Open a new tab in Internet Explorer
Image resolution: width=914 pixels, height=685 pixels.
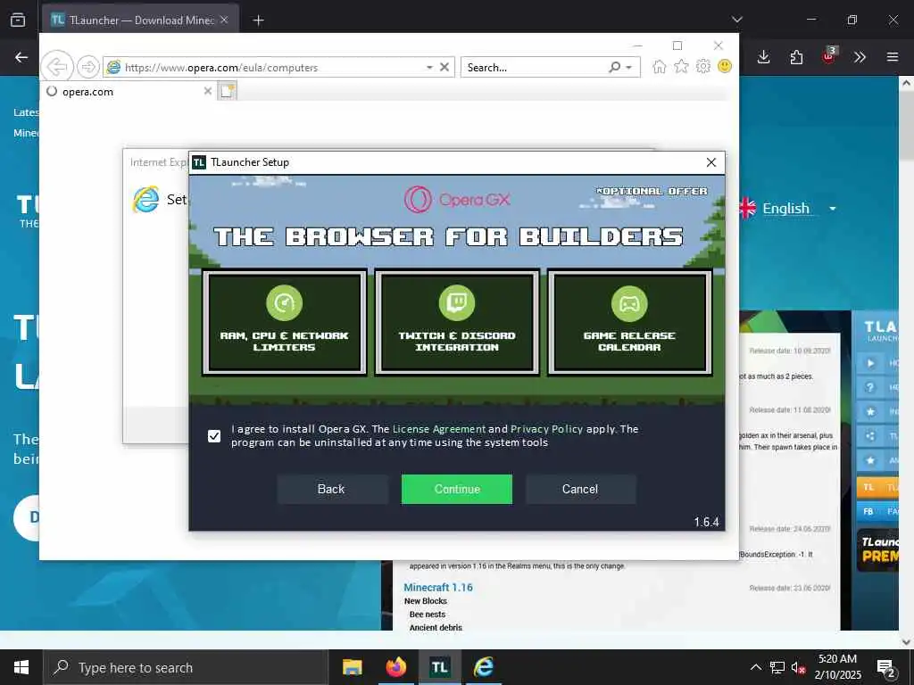228,91
